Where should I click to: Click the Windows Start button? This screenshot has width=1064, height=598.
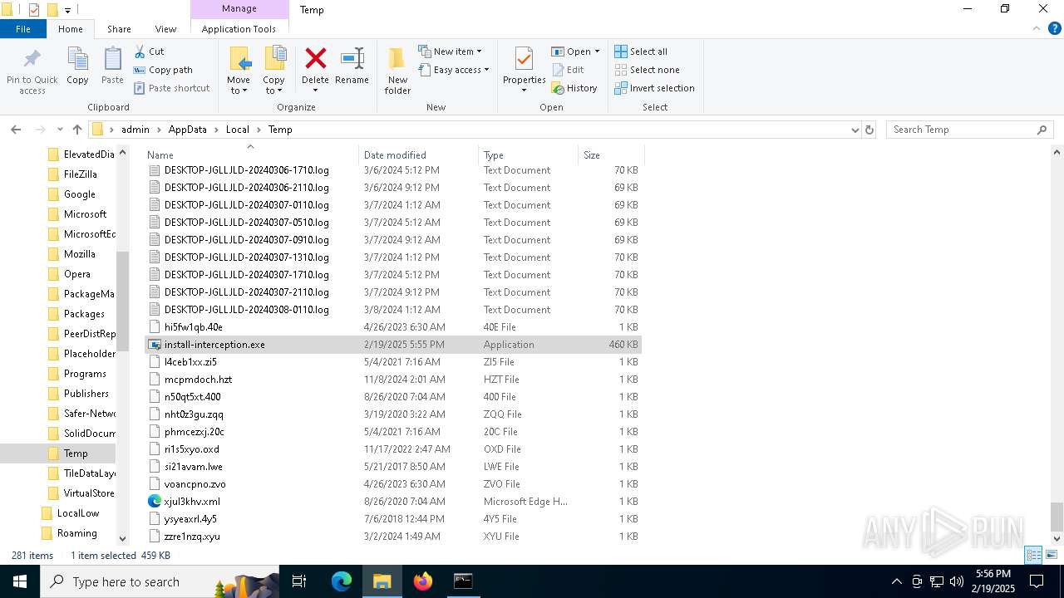[x=20, y=581]
